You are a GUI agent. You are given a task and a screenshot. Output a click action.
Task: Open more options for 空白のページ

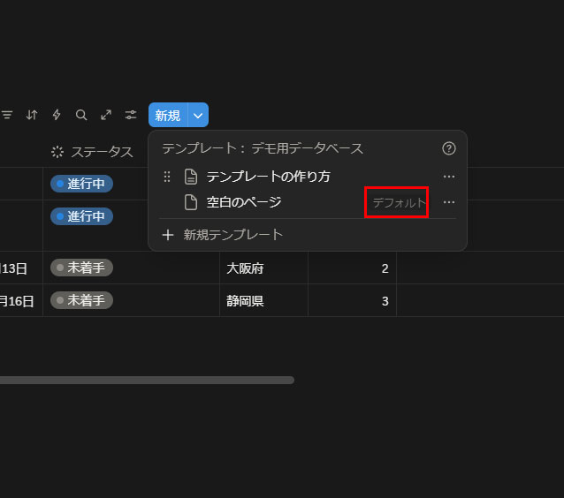[448, 202]
